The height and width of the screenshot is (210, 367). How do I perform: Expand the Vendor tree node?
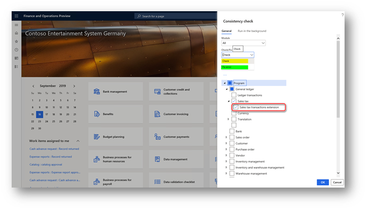point(227,155)
